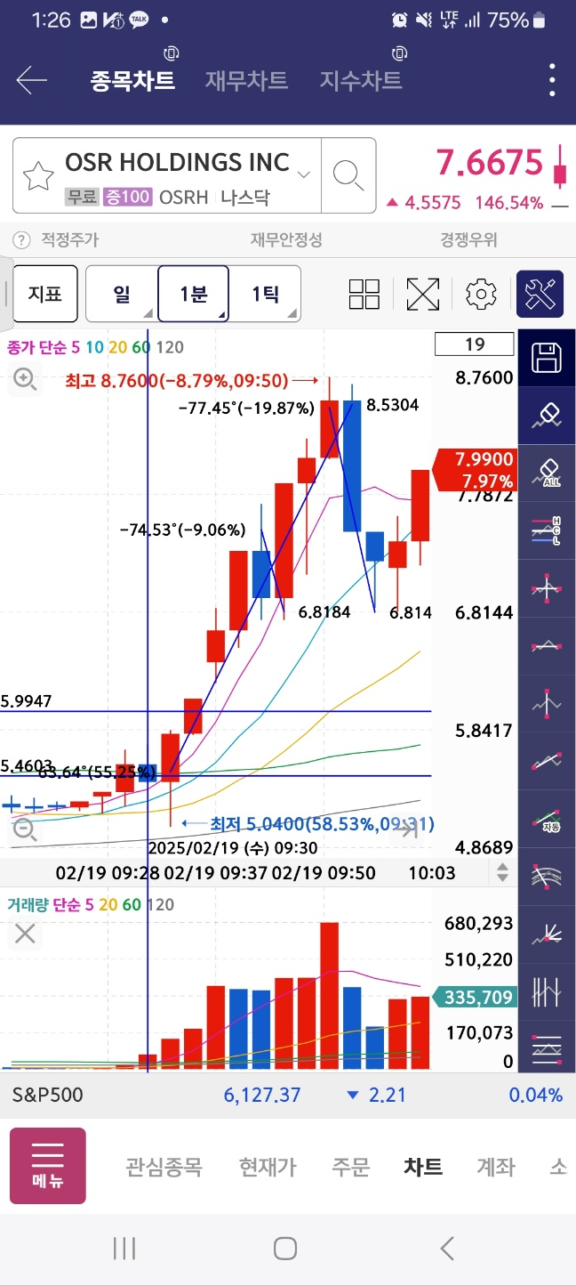Tap the Android home button
576x1286 pixels.
[285, 1249]
